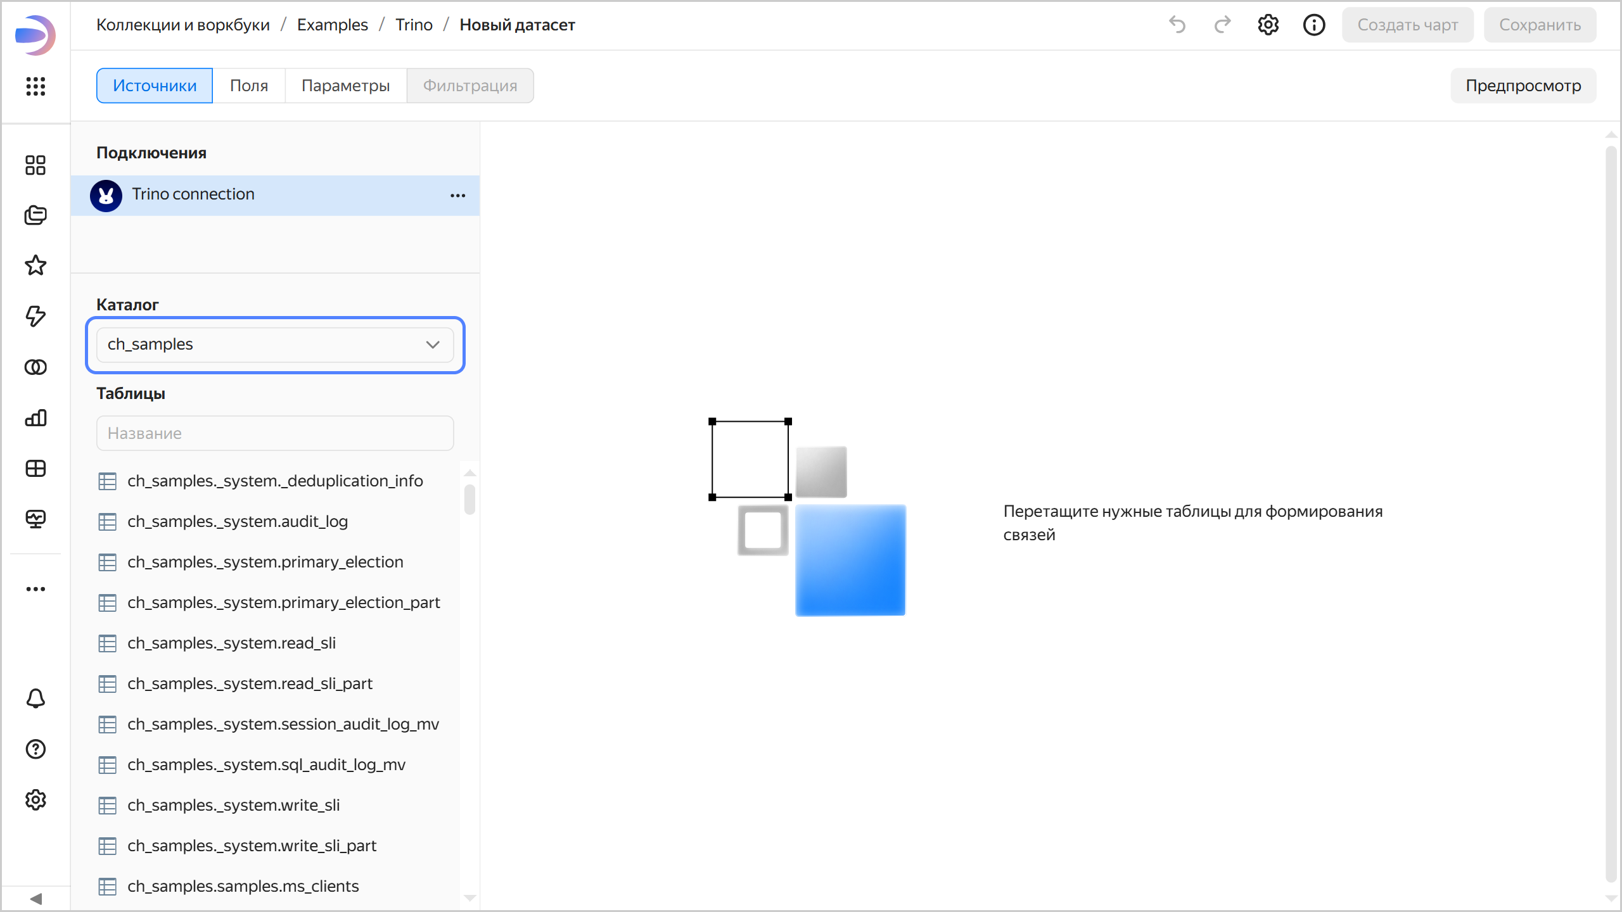Open Favorites star icon in sidebar
Image resolution: width=1622 pixels, height=912 pixels.
(x=35, y=265)
